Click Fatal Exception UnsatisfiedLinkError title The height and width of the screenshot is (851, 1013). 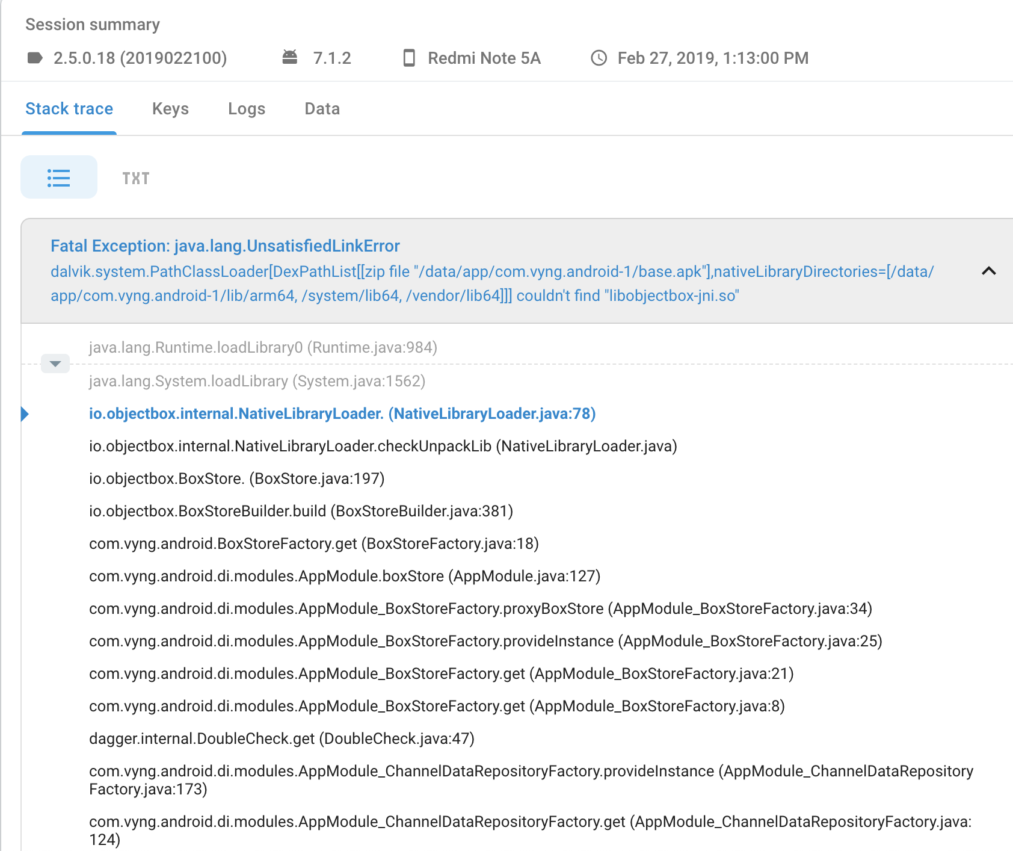pyautogui.click(x=225, y=246)
